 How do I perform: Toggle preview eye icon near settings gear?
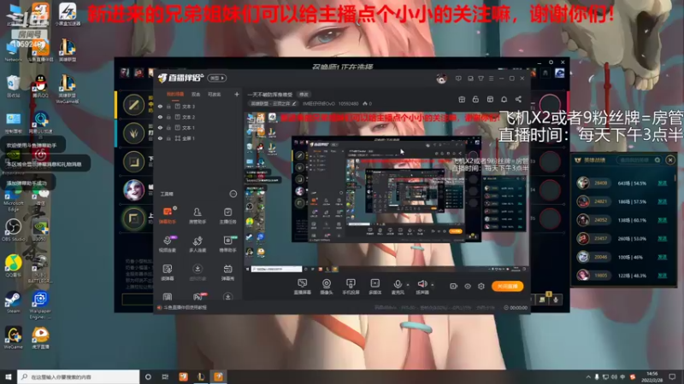468,286
